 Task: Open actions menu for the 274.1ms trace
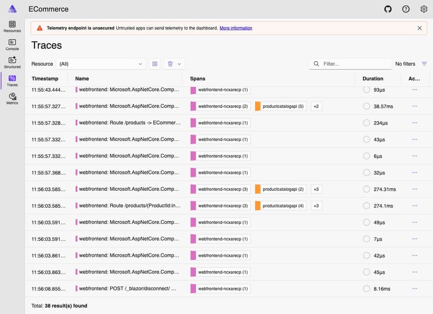(x=415, y=205)
